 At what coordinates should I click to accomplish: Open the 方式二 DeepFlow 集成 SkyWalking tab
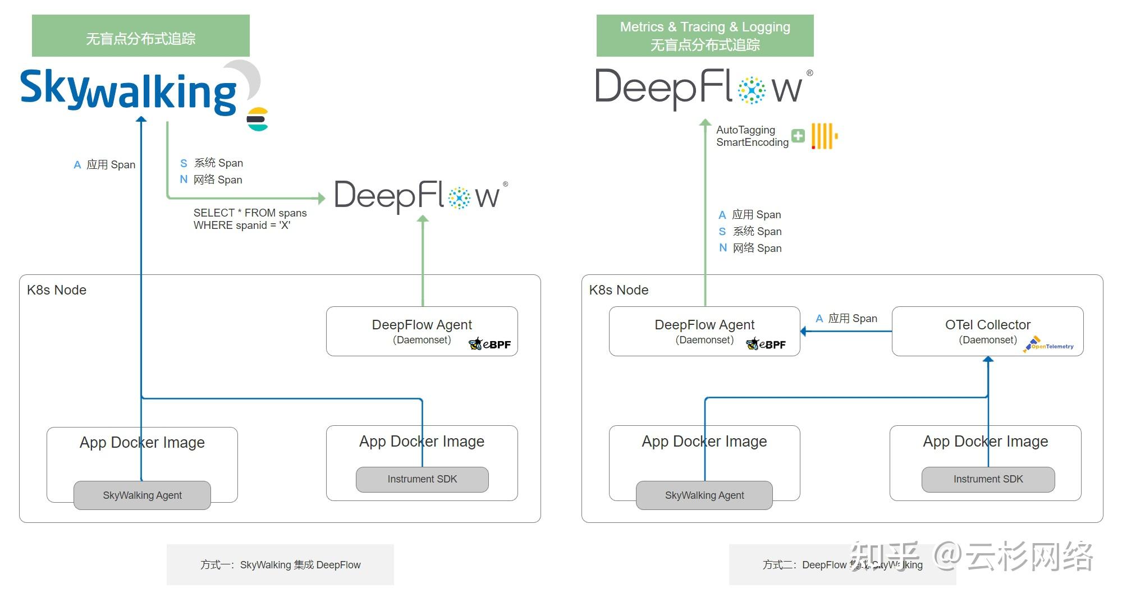coord(841,565)
